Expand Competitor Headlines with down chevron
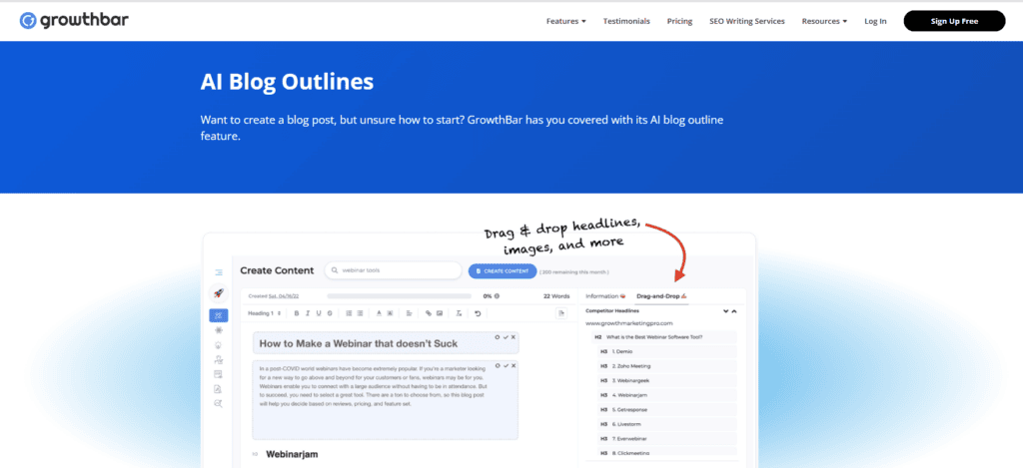The height and width of the screenshot is (468, 1023). click(x=725, y=311)
